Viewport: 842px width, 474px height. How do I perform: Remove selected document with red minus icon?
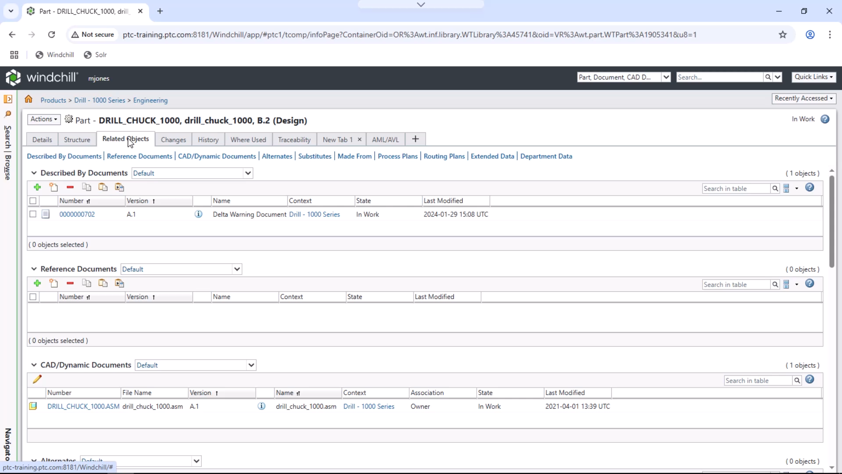pyautogui.click(x=70, y=187)
